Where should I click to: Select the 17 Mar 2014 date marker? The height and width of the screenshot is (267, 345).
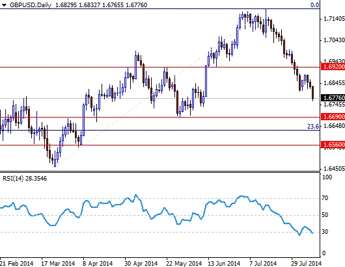pyautogui.click(x=58, y=263)
